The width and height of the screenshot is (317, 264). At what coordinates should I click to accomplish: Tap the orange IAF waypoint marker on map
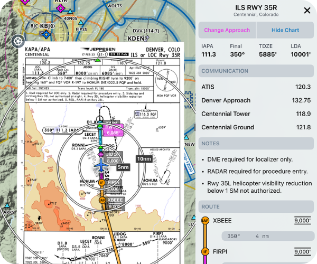tap(102, 200)
